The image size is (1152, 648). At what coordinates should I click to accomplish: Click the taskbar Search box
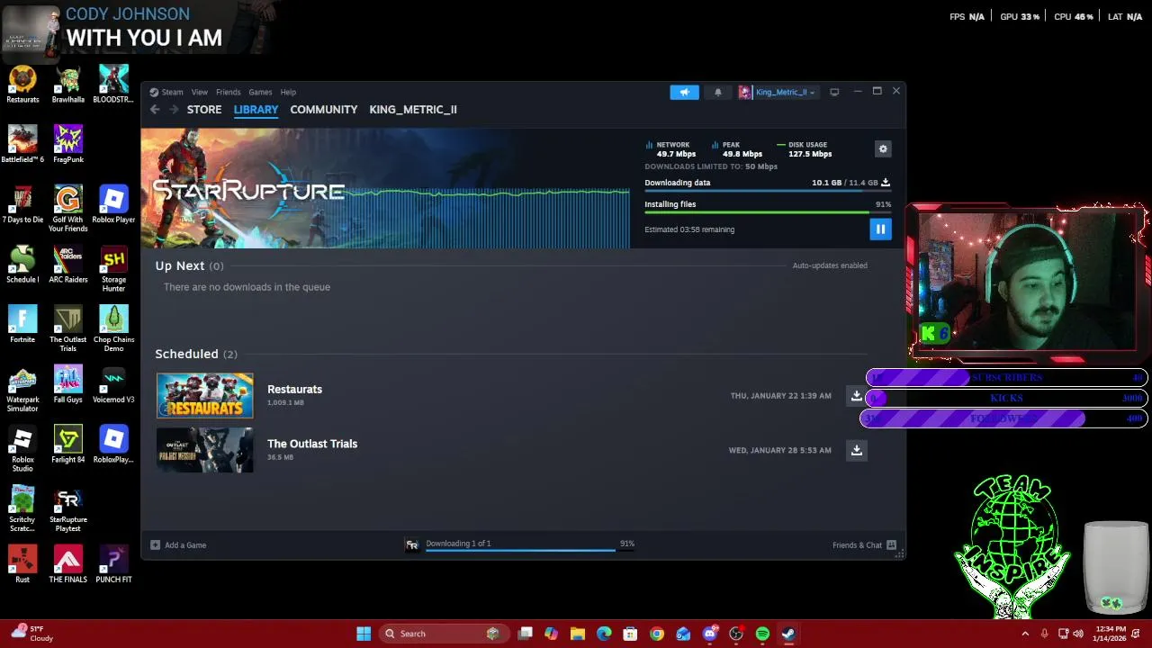pos(444,634)
